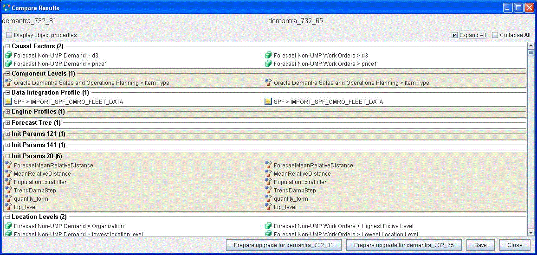This screenshot has width=537, height=255.
Task: Expand the Init Params 121 section
Action: coord(7,134)
